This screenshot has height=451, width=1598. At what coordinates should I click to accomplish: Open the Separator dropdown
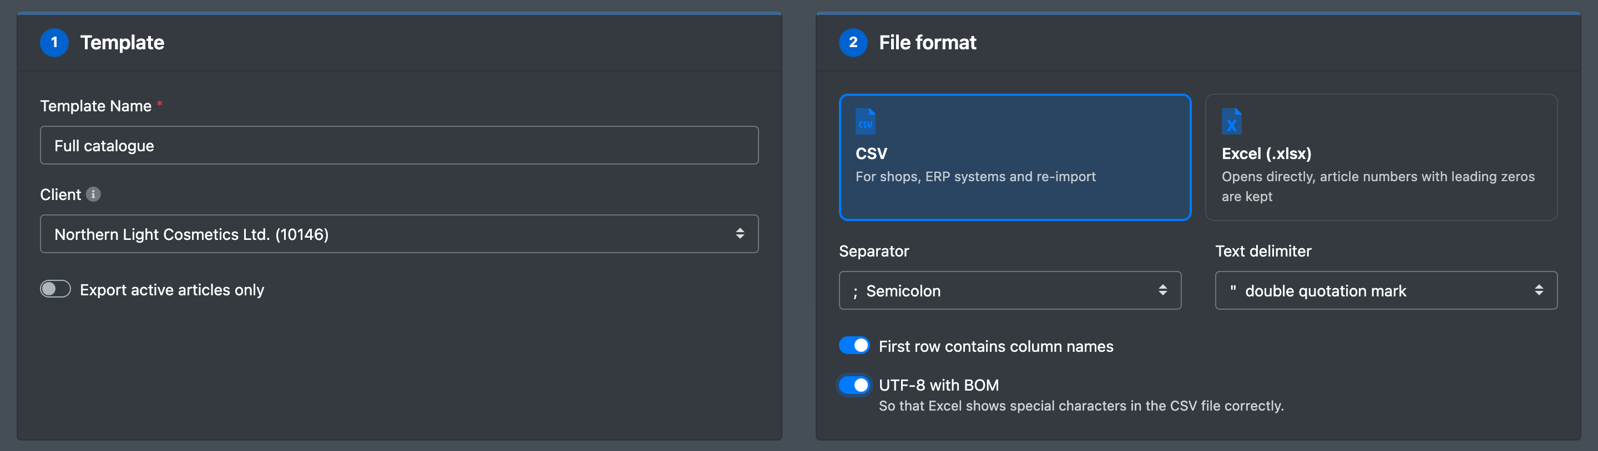click(1010, 290)
